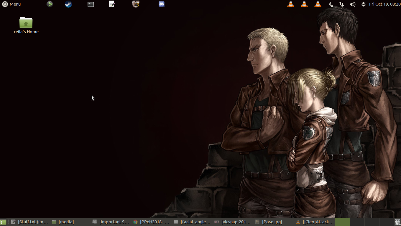The width and height of the screenshot is (401, 226).
Task: Click the green arrow launcher icon
Action: (50, 4)
